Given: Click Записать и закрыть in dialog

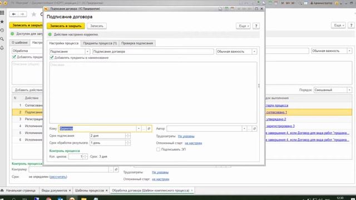Looking at the screenshot, I should (66, 26).
